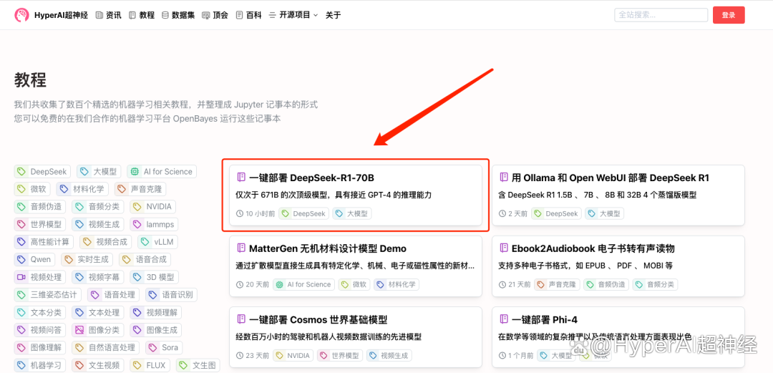The image size is (773, 373).
Task: Choose the 音频伪造 tag in sidebar
Action: tap(40, 207)
